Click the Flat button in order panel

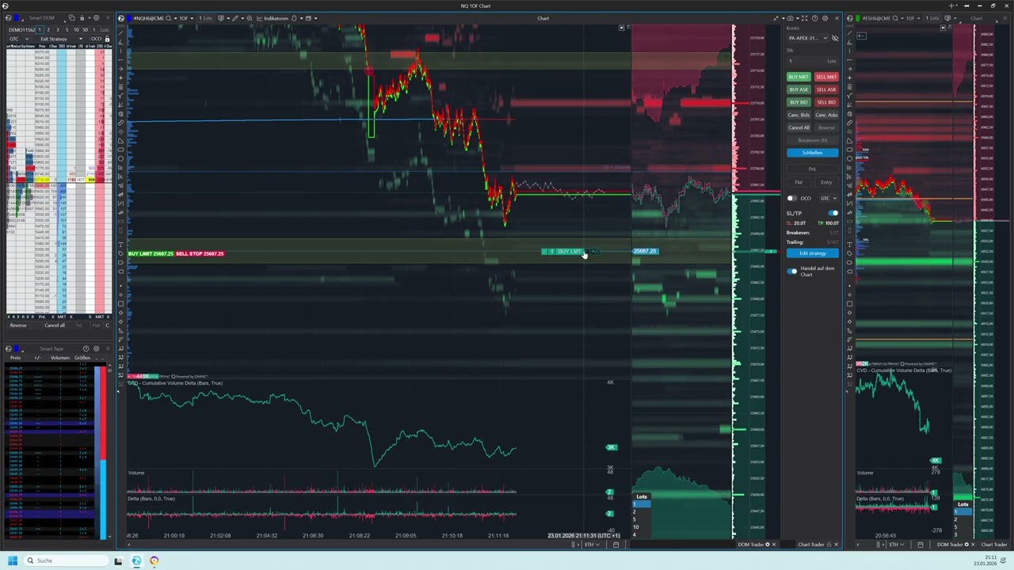click(x=799, y=182)
